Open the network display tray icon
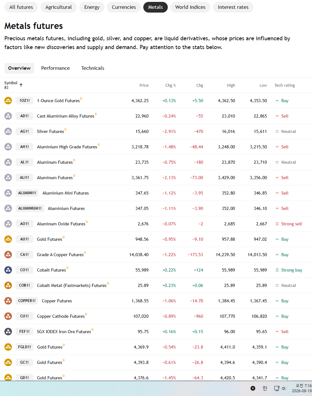Screen dimensions: 312x396 click(x=277, y=388)
